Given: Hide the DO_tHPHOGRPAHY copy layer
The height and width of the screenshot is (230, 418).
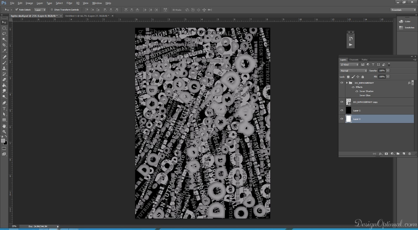Looking at the screenshot, I should click(x=342, y=102).
